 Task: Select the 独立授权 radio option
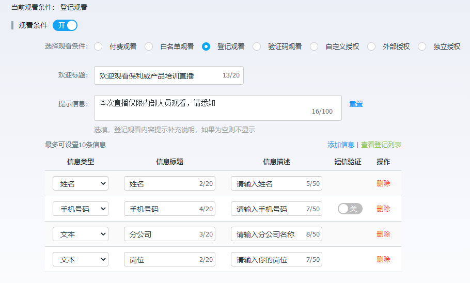pyautogui.click(x=422, y=46)
